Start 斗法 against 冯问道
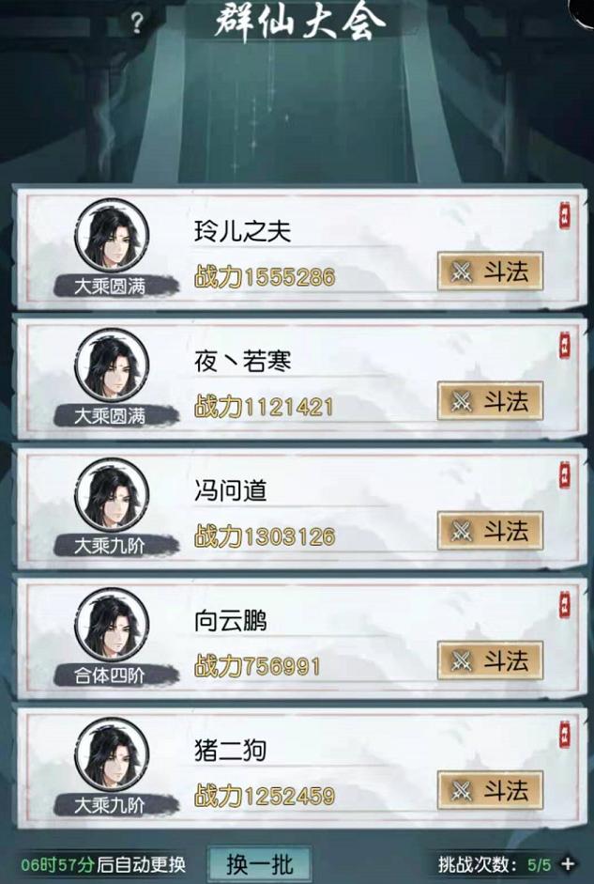This screenshot has height=884, width=594. click(491, 531)
